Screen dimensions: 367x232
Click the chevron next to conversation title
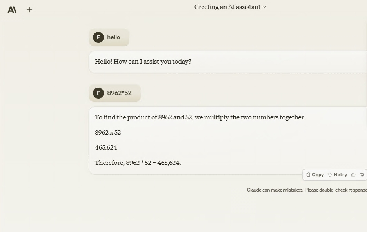point(264,7)
